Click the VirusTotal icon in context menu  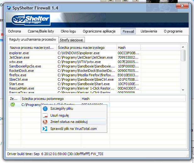45,129
